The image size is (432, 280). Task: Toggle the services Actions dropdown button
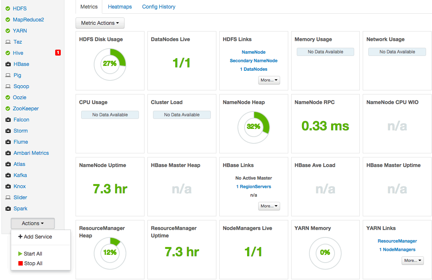[33, 223]
